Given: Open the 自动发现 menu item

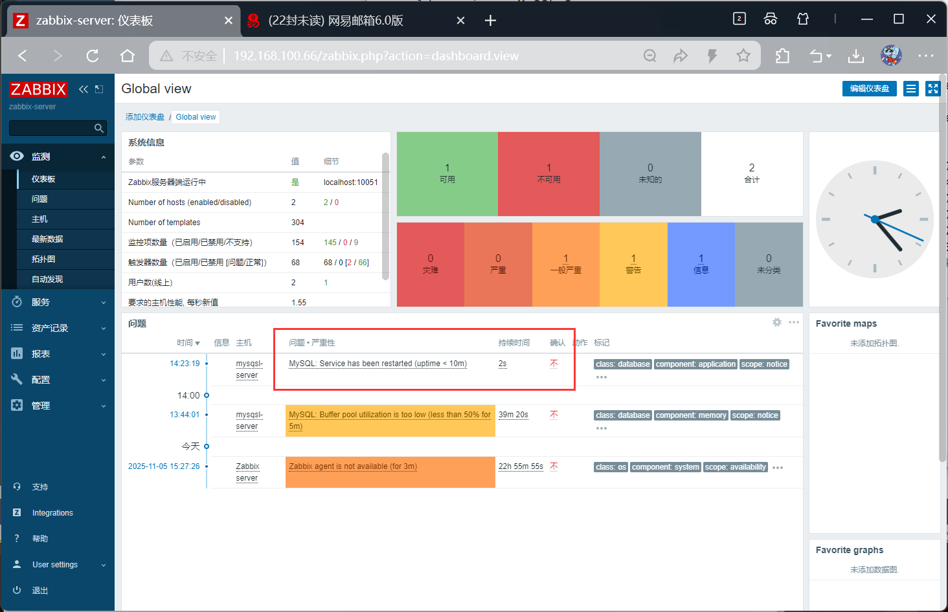Looking at the screenshot, I should pos(65,279).
